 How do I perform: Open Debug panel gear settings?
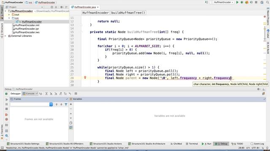[x=258, y=89]
